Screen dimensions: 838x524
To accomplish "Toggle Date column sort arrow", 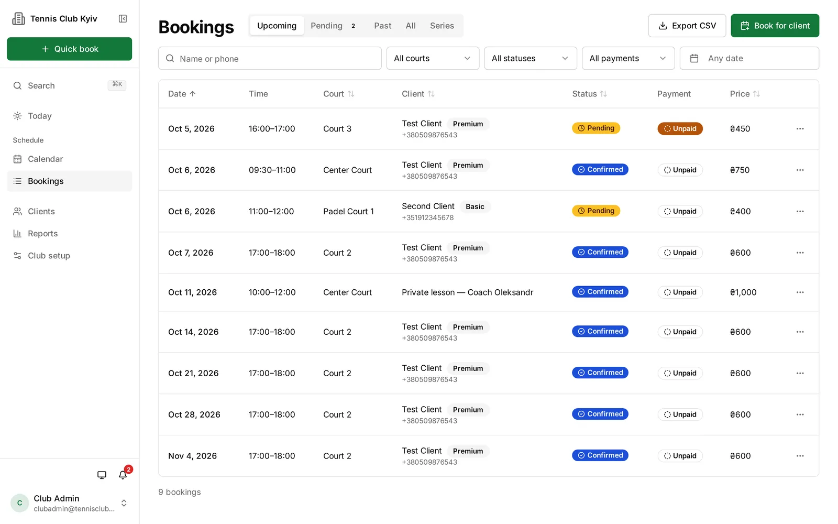I will pos(193,94).
